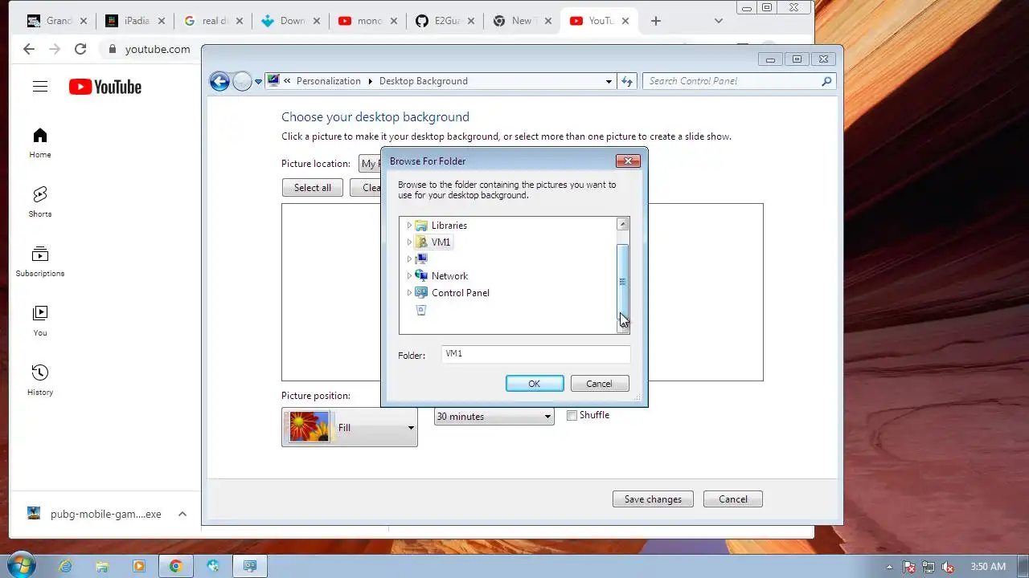
Task: Click the folder tree scrollbar thumb
Action: [622, 281]
